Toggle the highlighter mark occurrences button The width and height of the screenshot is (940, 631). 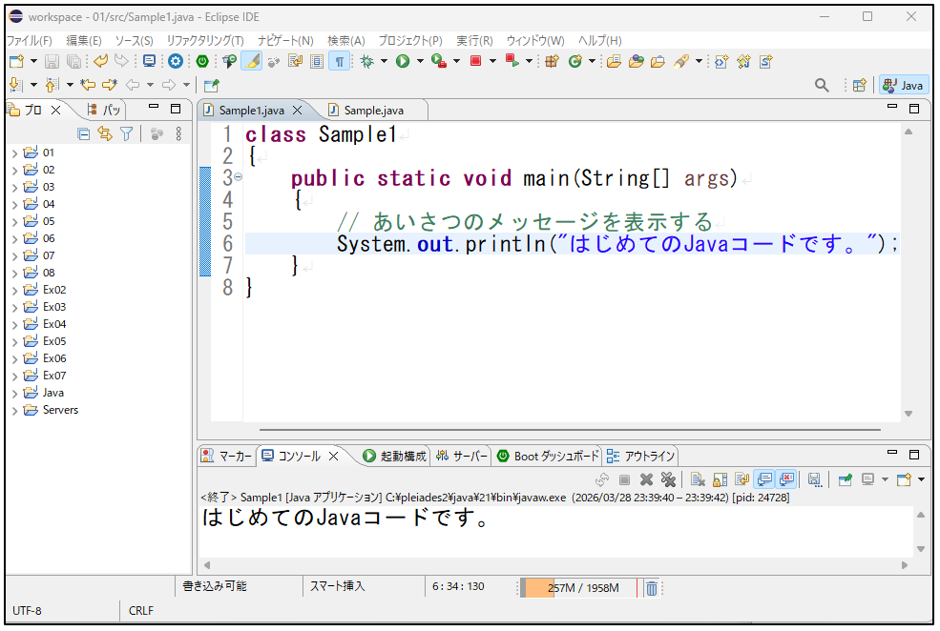[x=251, y=61]
